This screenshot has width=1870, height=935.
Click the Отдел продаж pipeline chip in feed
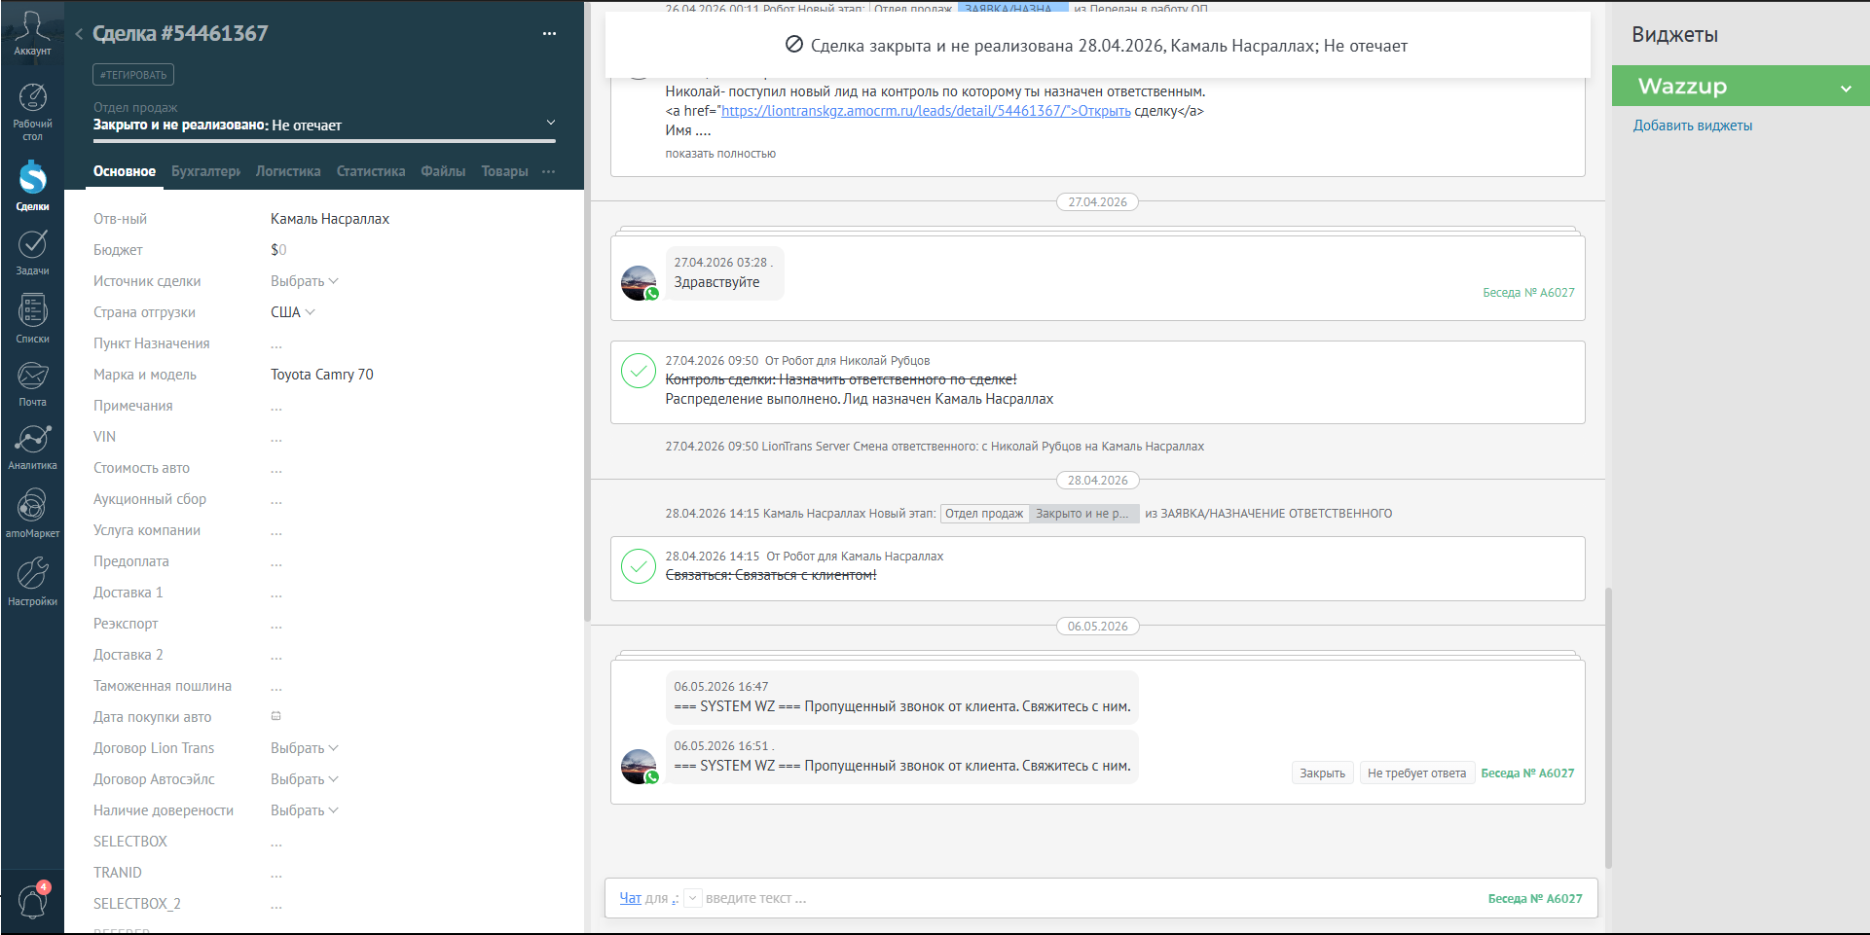984,514
